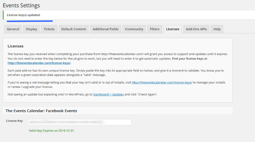Open the General settings tab
Image resolution: width=255 pixels, height=142 pixels.
(13, 29)
